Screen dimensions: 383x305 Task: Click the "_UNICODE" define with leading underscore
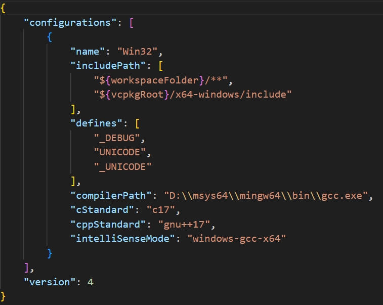click(123, 166)
